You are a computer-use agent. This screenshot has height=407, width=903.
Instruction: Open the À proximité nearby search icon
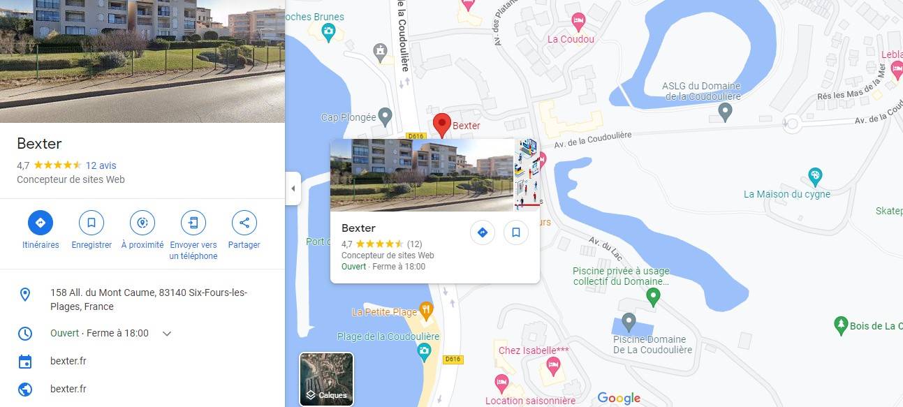point(142,223)
